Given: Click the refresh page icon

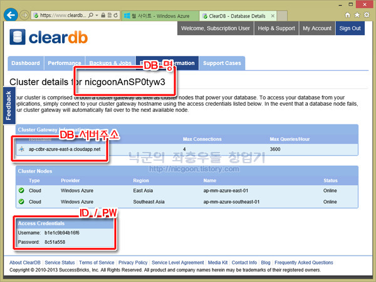Looking at the screenshot, I should click(115, 15).
